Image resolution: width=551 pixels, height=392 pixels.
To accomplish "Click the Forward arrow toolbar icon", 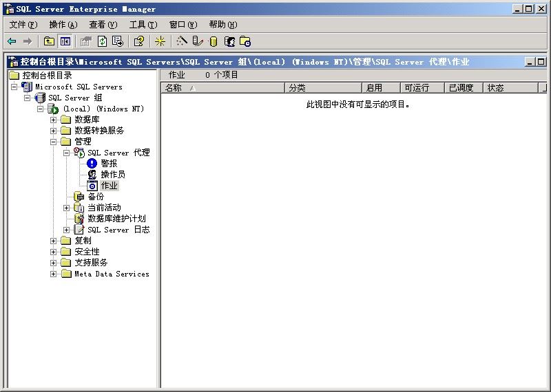I will [x=28, y=41].
